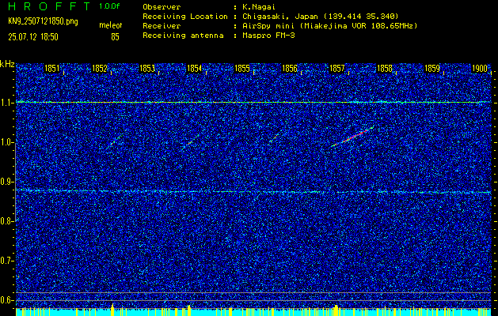The image size is (498, 316).
Task: Click the Observer field label
Action: [162, 6]
